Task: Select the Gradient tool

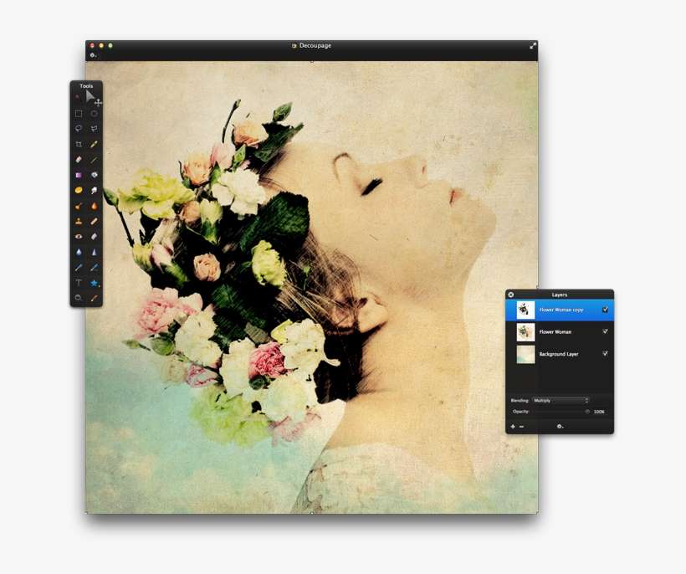Action: point(79,176)
